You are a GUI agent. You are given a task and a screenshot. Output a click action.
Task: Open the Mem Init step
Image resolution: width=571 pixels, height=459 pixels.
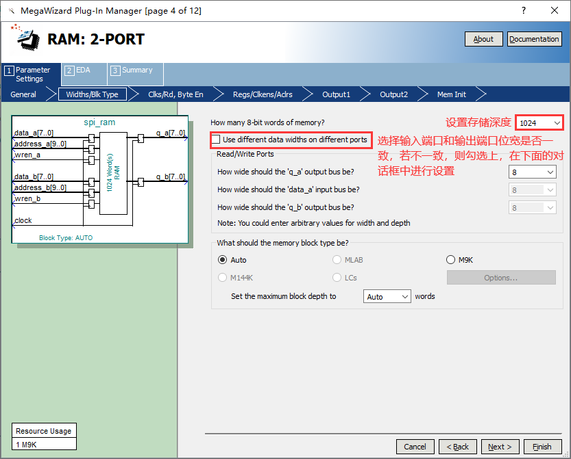[x=451, y=94]
